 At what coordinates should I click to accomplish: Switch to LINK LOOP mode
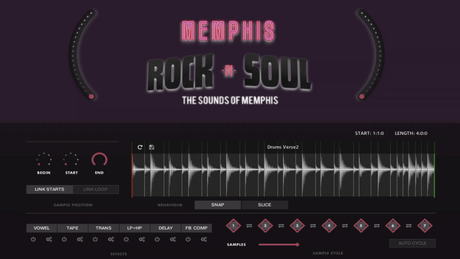click(95, 189)
